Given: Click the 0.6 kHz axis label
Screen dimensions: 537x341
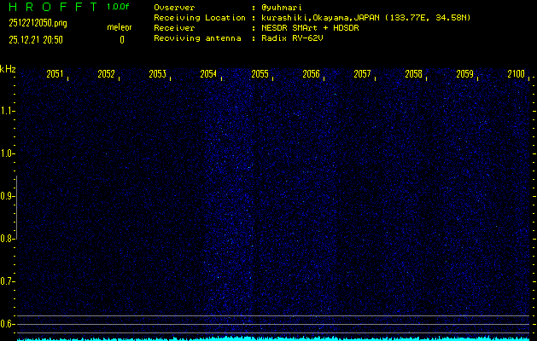Looking at the screenshot, I should 6,324.
